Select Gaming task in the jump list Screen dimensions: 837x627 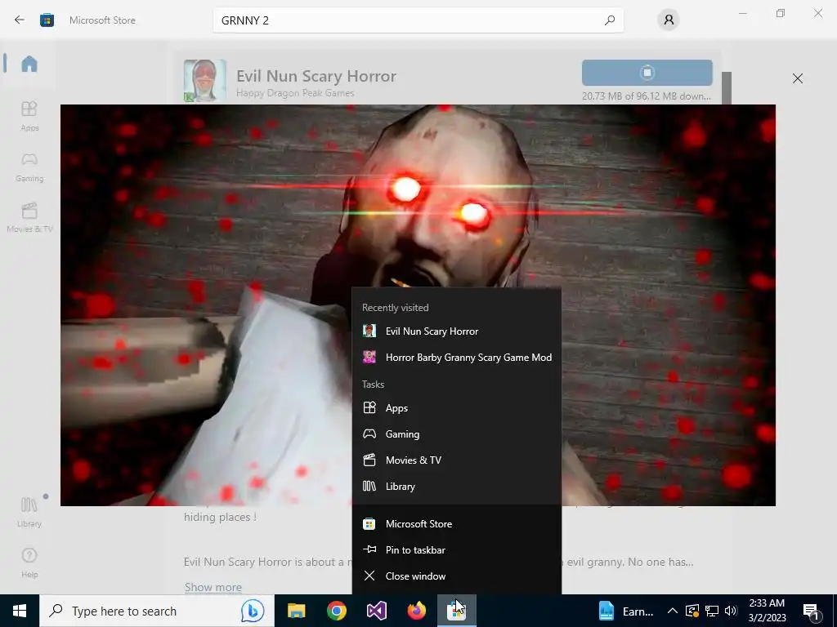click(x=456, y=434)
